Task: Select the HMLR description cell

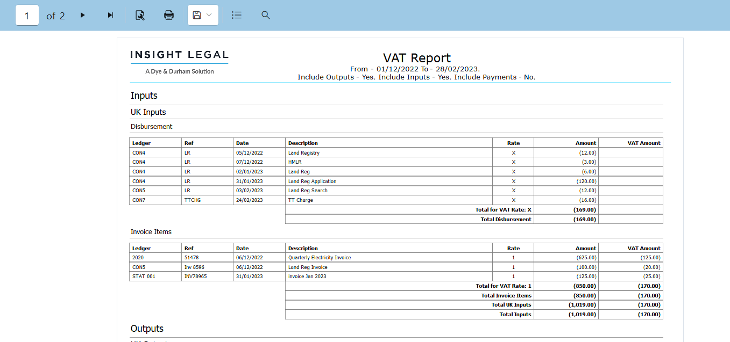Action: 389,162
